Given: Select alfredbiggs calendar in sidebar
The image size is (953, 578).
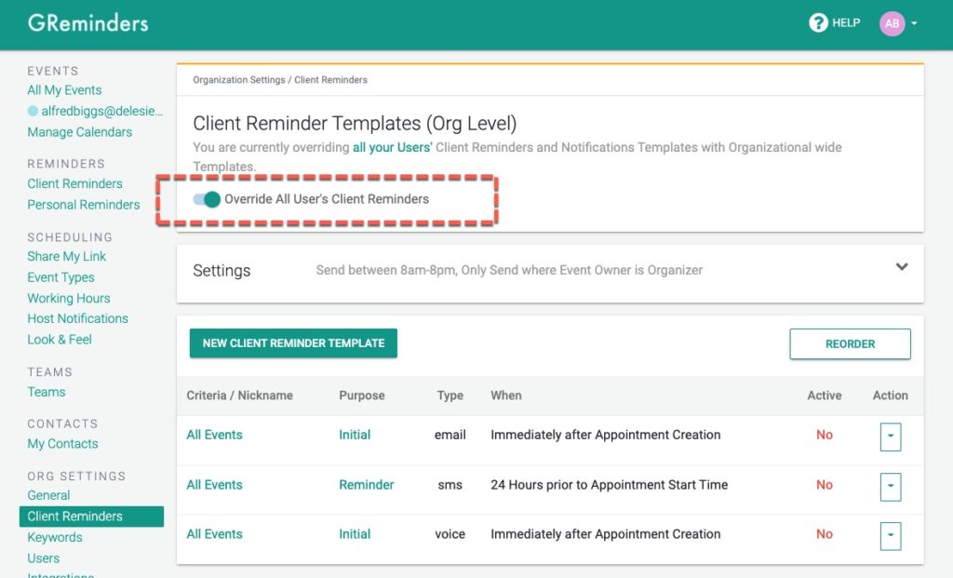Looking at the screenshot, I should click(101, 111).
